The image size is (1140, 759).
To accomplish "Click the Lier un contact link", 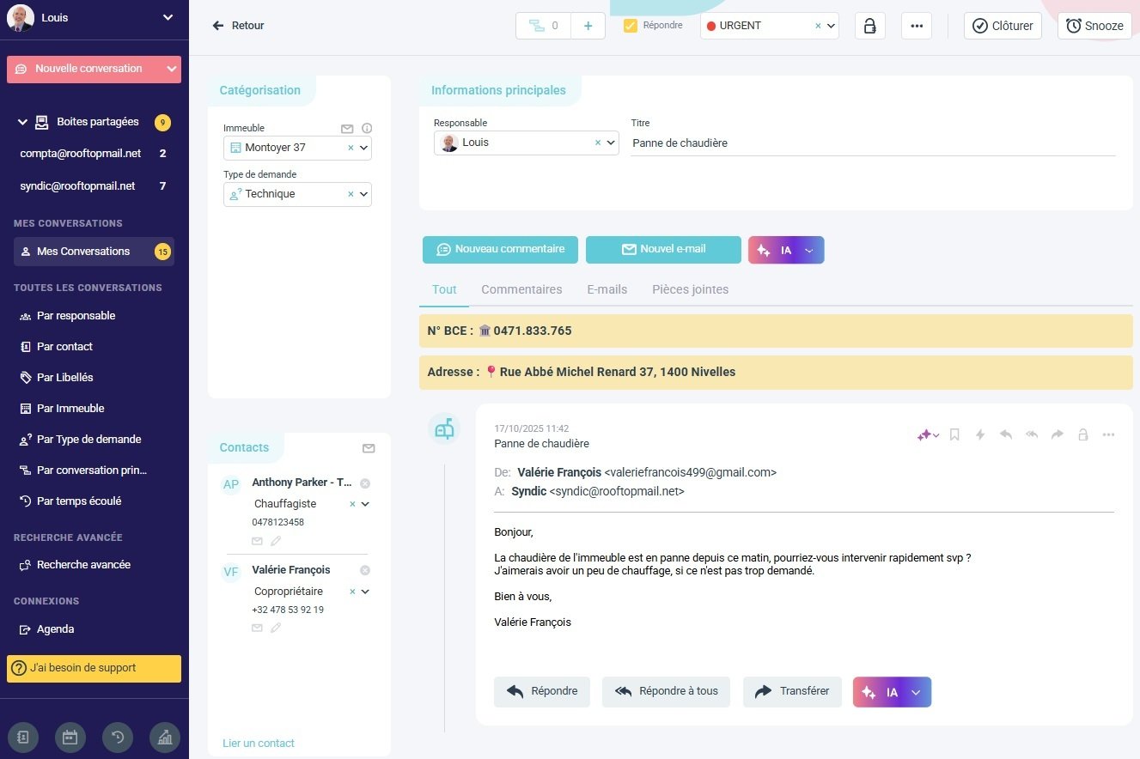I will pyautogui.click(x=259, y=744).
